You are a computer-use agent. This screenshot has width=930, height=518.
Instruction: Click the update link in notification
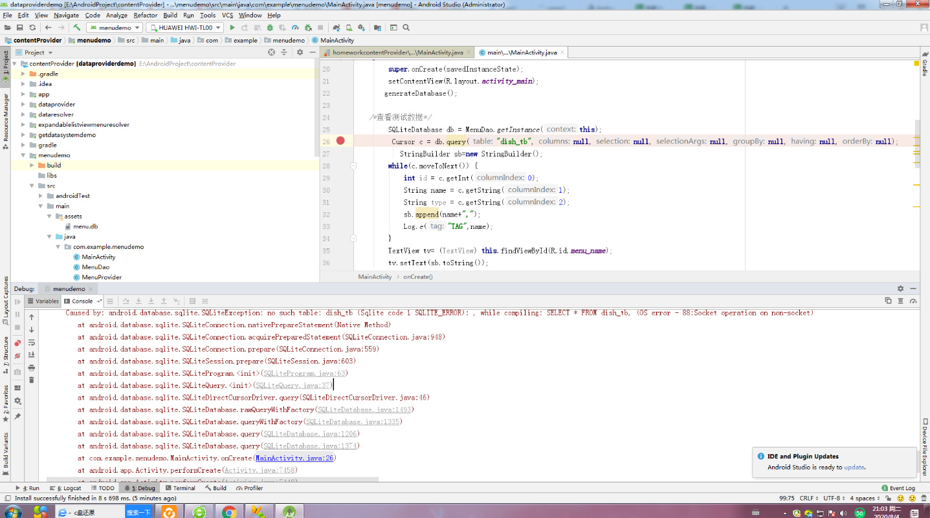click(x=854, y=467)
